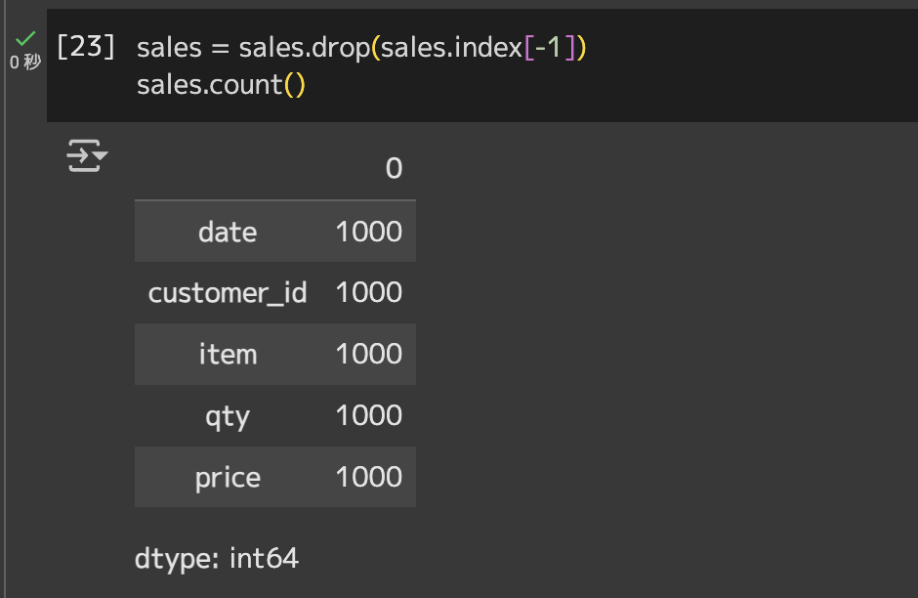Select the date row label
Viewport: 918px width, 598px height.
click(228, 232)
